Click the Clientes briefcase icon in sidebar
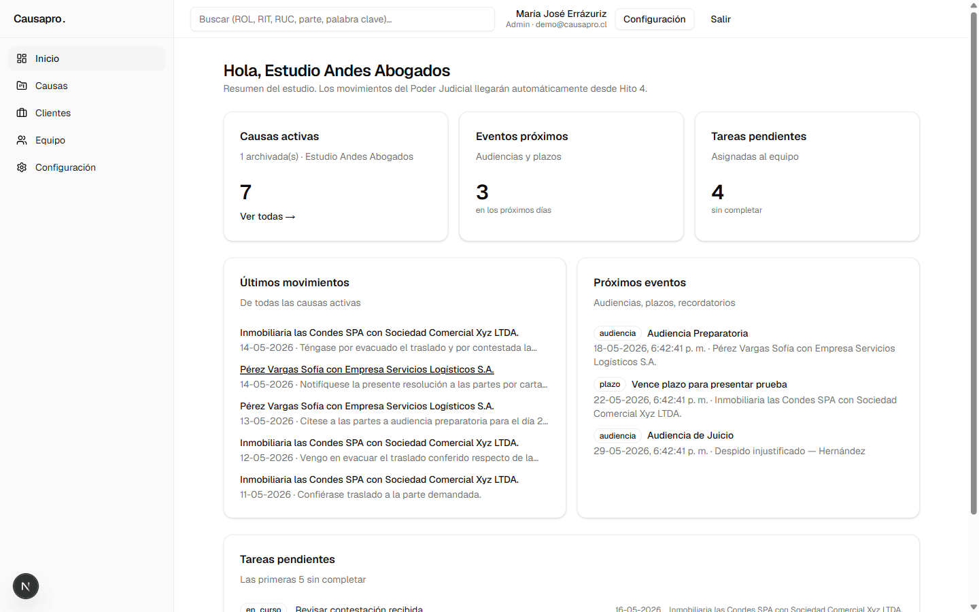This screenshot has width=979, height=612. tap(22, 113)
